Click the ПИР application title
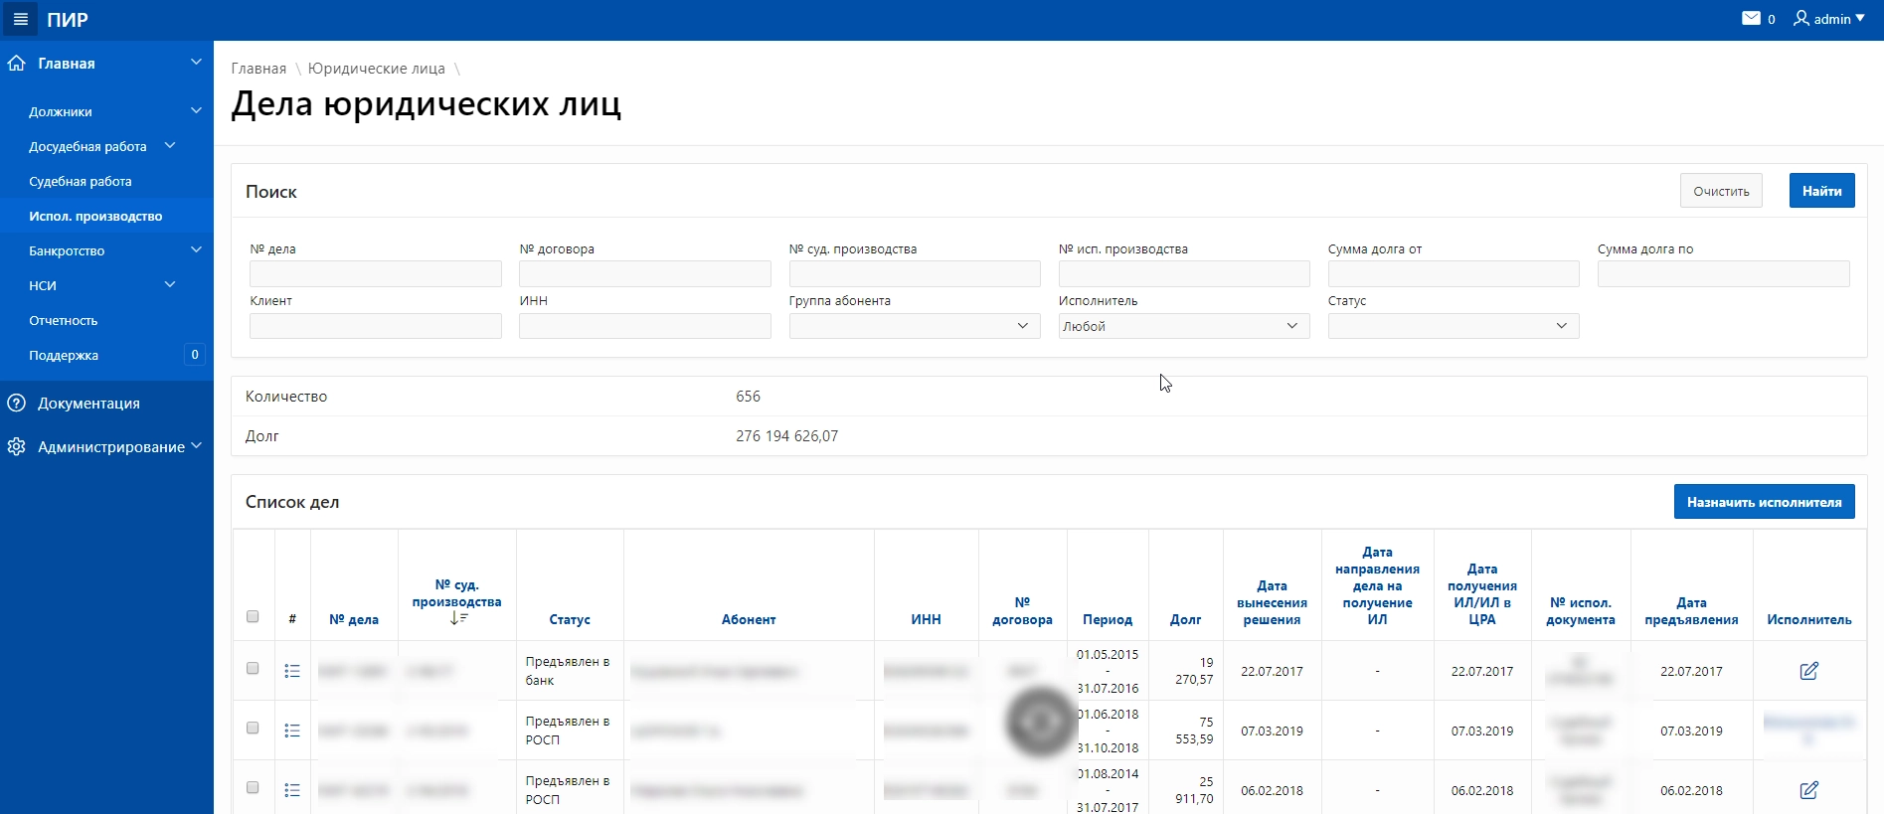The height and width of the screenshot is (814, 1884). pos(68,20)
